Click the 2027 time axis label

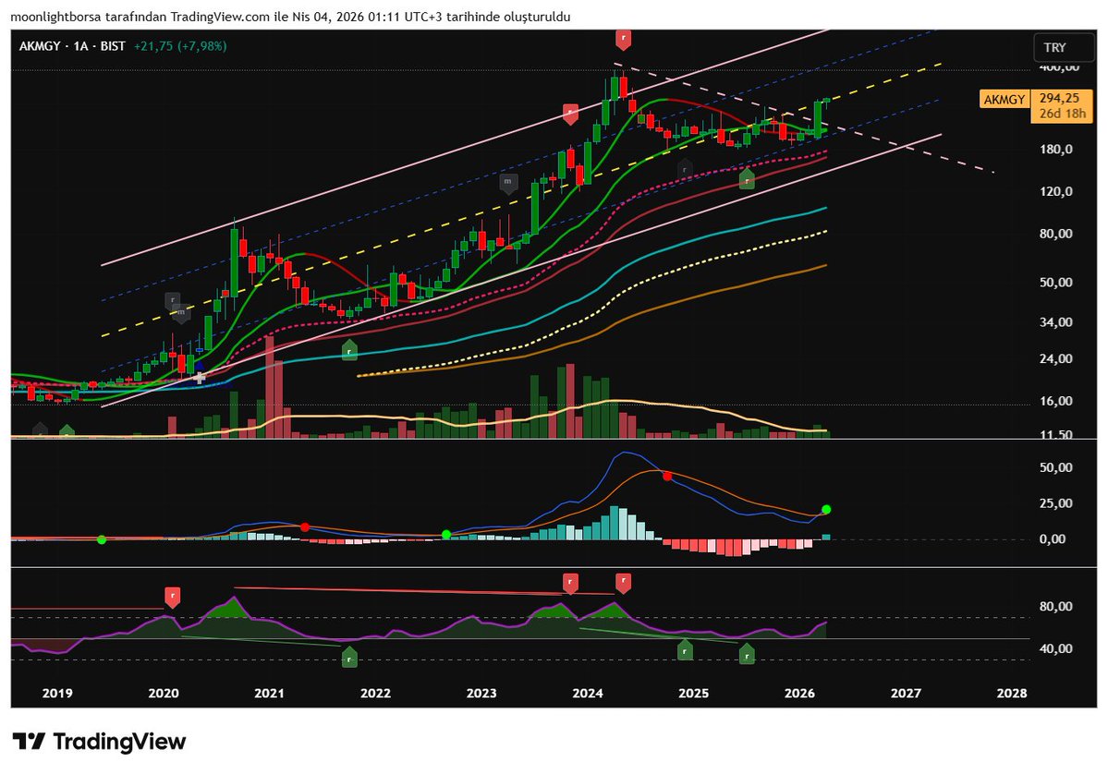906,693
